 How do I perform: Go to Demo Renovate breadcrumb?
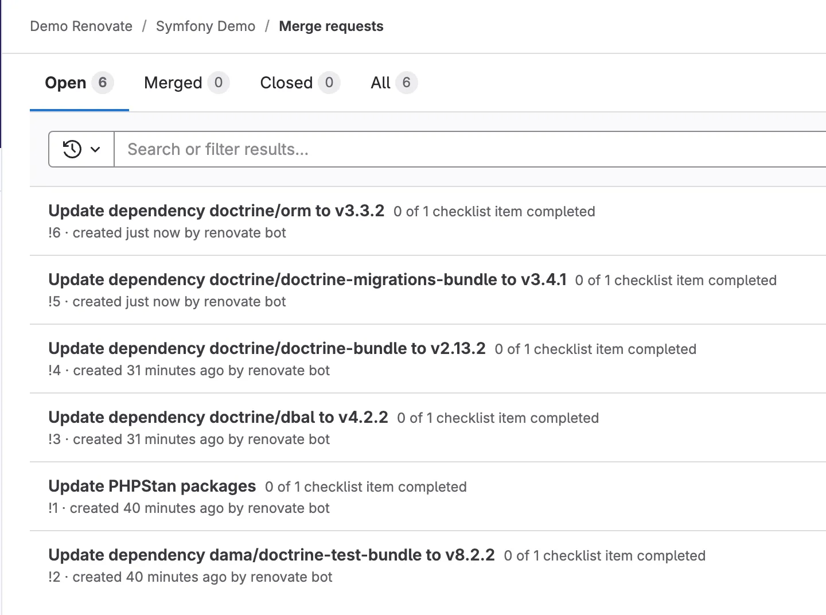click(81, 26)
